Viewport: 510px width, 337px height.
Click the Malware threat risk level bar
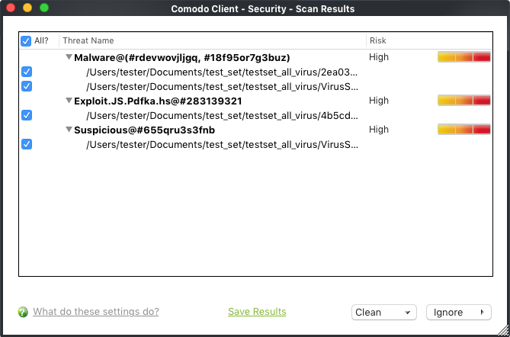464,57
